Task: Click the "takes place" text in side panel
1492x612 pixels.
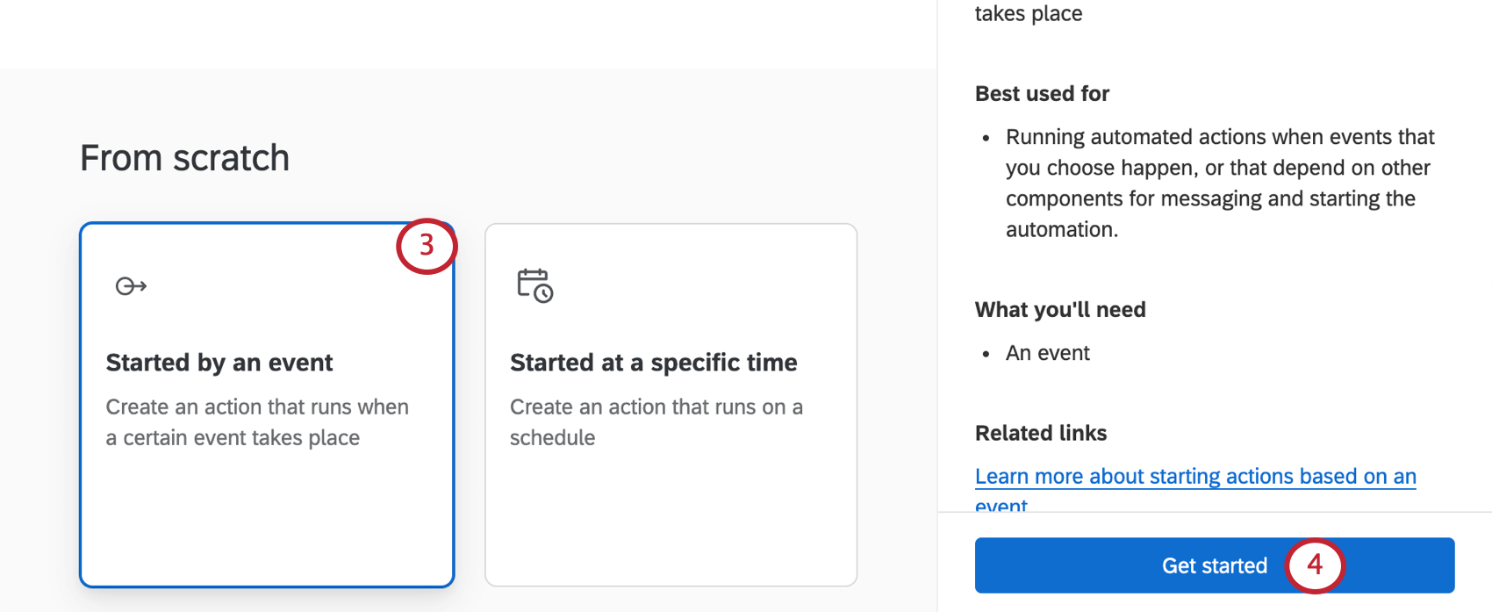Action: point(1028,13)
